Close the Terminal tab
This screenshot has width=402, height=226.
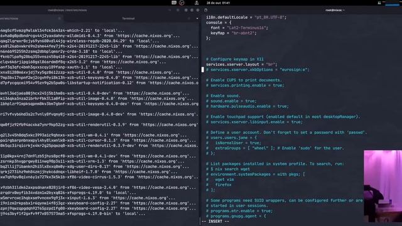pyautogui.click(x=189, y=18)
